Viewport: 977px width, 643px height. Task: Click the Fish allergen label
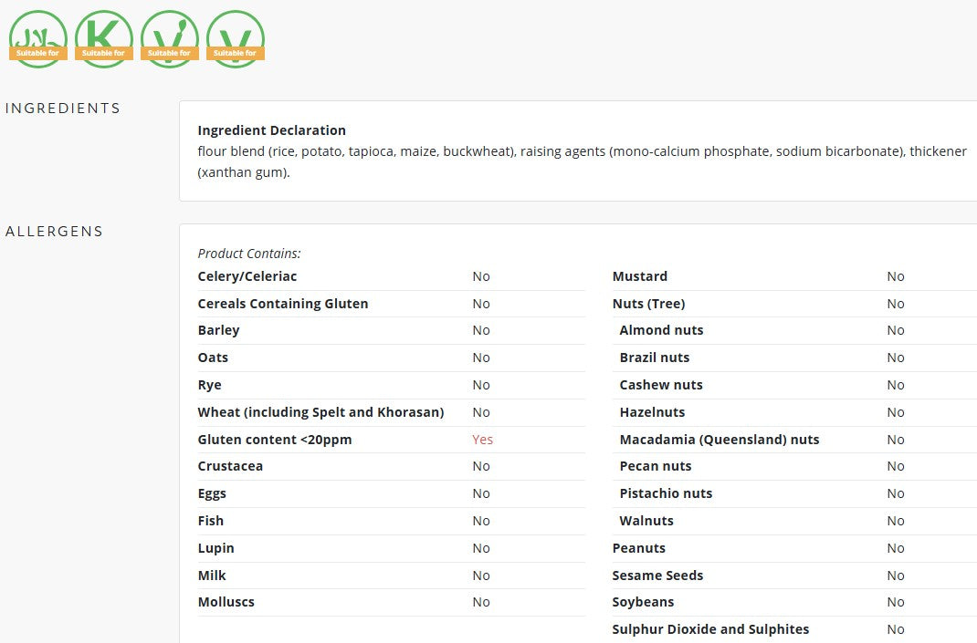pos(211,521)
